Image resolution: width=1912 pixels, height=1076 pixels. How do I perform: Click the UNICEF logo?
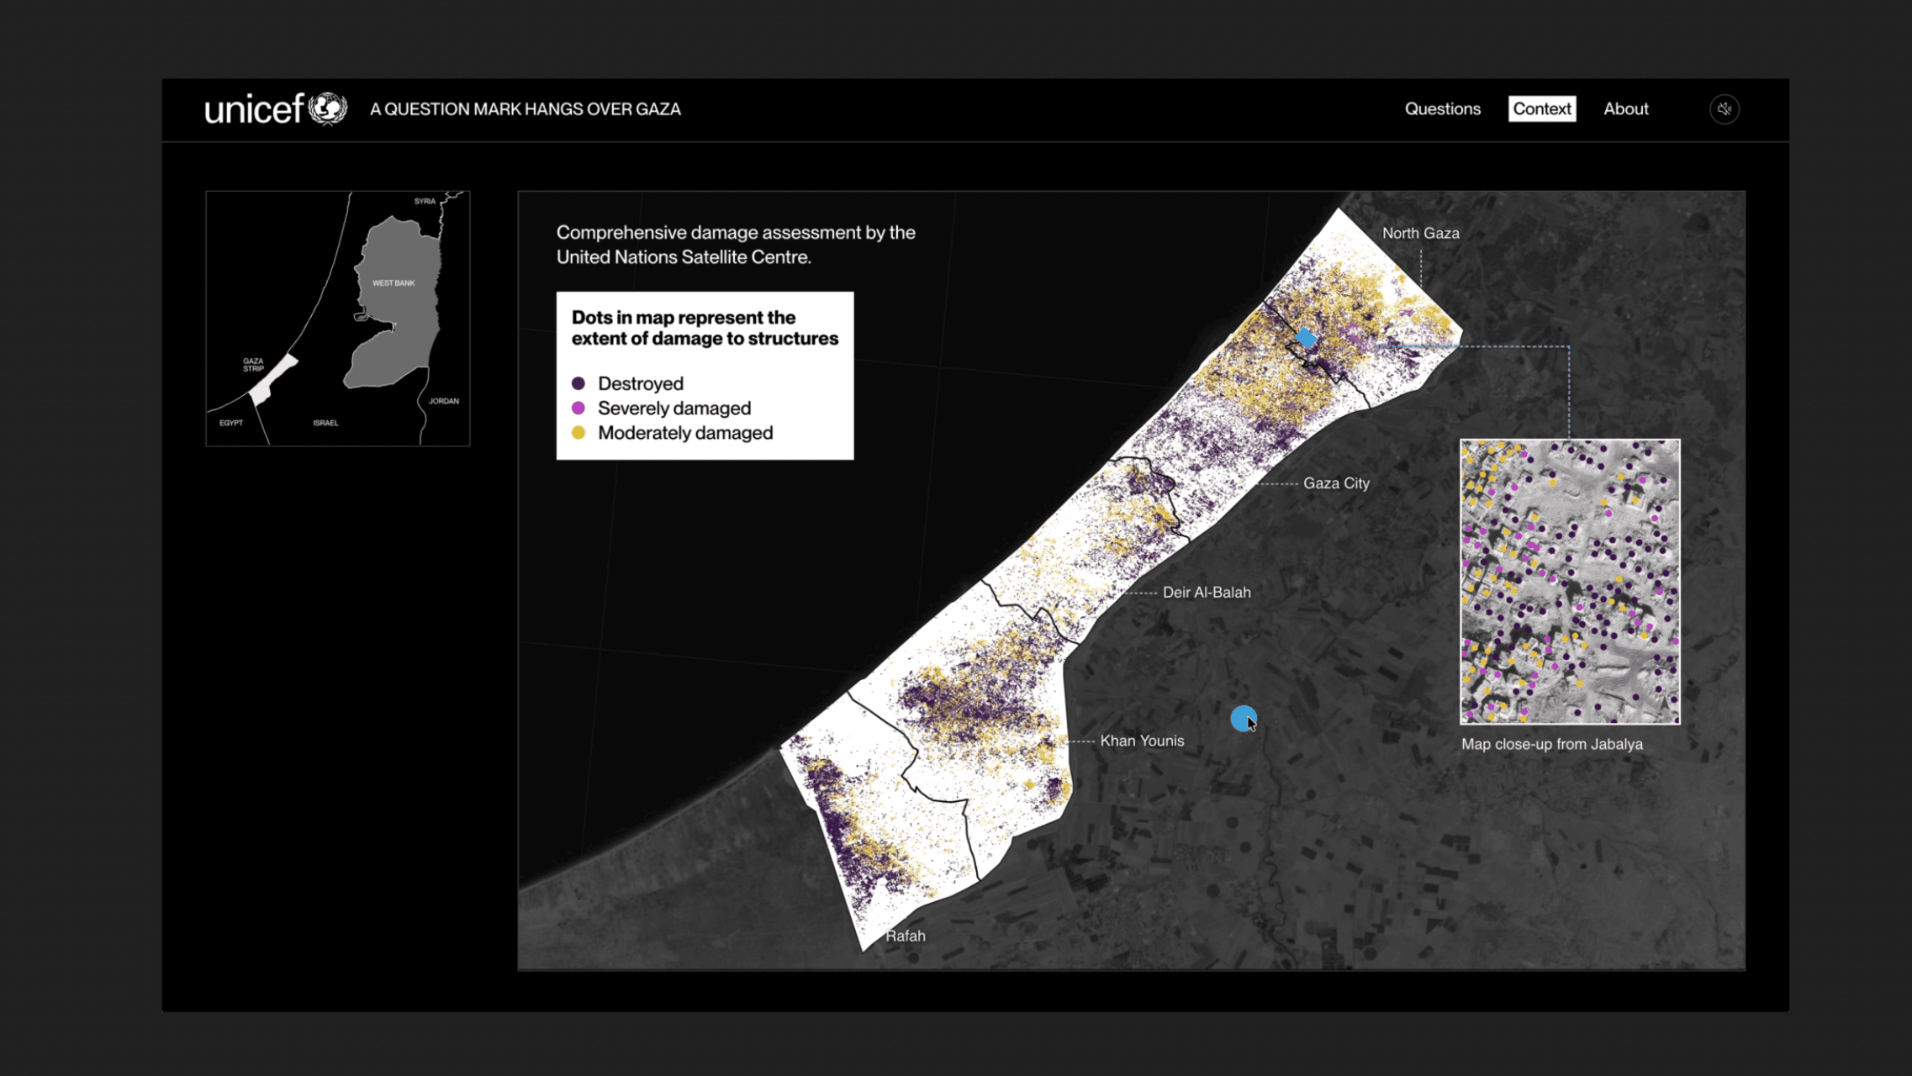click(x=276, y=109)
